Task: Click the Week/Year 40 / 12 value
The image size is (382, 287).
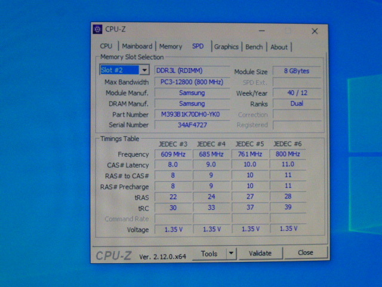Action: 297,93
